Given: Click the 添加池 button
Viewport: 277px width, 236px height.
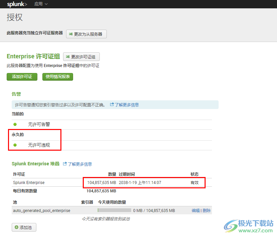Looking at the screenshot, I should tap(24, 227).
